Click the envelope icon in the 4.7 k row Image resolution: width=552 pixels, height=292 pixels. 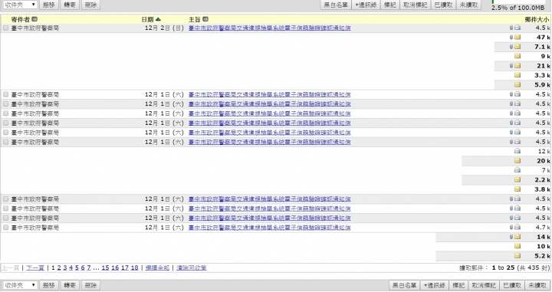coord(517,228)
